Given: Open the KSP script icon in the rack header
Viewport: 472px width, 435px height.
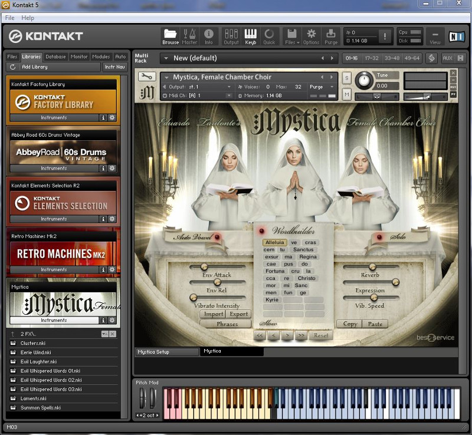Looking at the screenshot, I should coord(431,58).
